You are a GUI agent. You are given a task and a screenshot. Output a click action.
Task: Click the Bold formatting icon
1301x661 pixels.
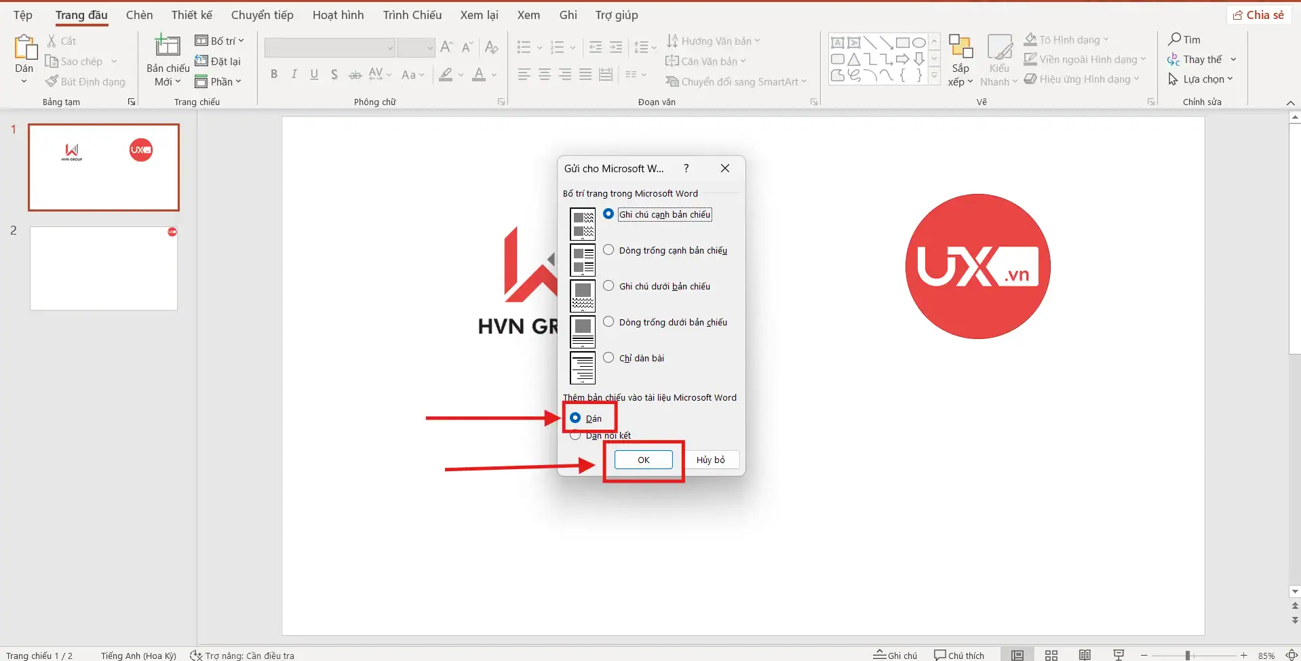pyautogui.click(x=274, y=75)
